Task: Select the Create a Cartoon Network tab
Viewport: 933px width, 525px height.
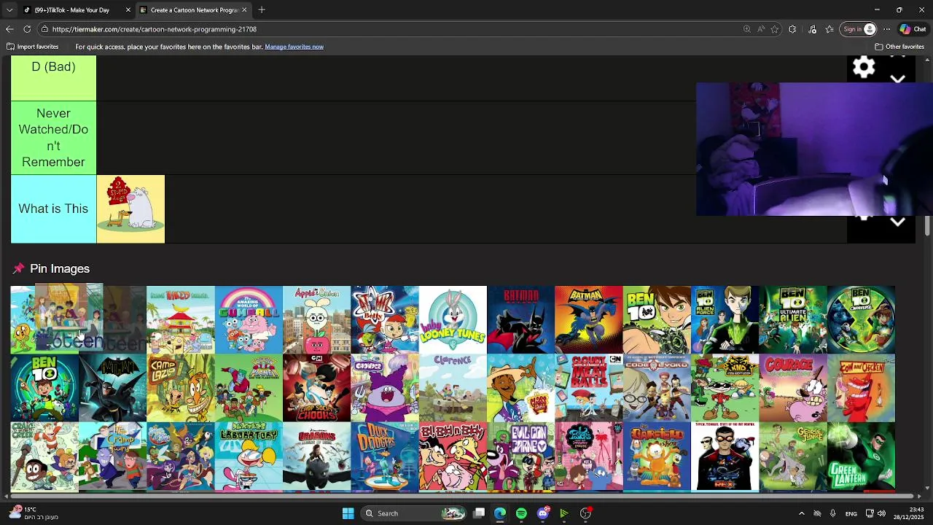Action: click(193, 10)
